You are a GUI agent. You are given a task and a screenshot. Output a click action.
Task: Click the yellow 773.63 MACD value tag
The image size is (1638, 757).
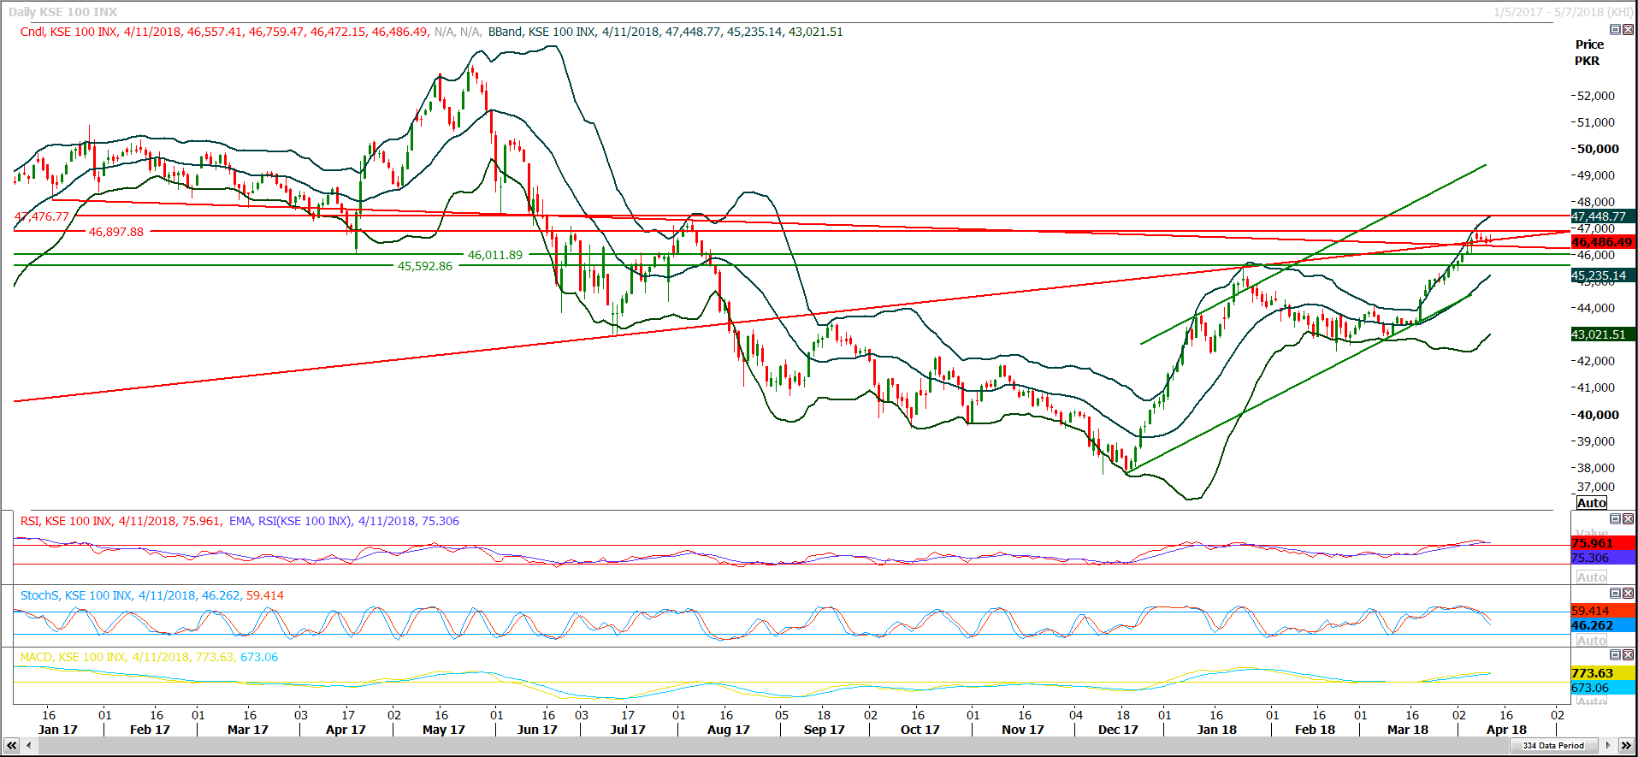point(1603,673)
